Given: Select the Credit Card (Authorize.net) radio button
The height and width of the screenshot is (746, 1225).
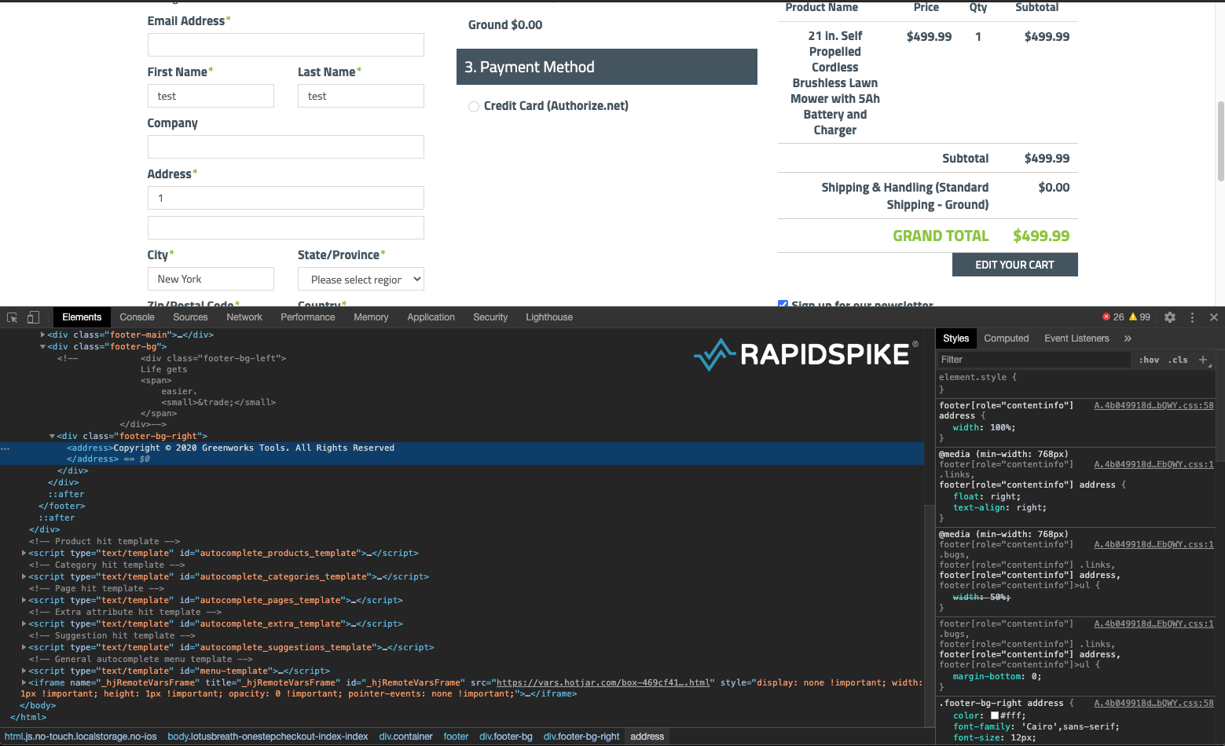Looking at the screenshot, I should (474, 107).
